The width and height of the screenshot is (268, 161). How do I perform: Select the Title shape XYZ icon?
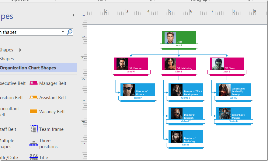point(34,157)
